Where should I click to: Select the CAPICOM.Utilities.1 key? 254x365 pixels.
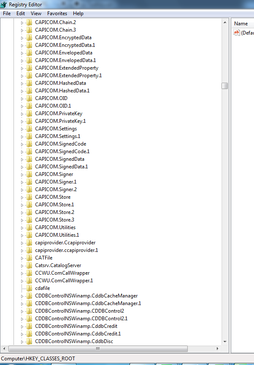[x=57, y=235]
